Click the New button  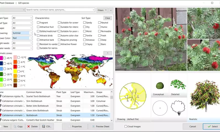click(x=5, y=127)
